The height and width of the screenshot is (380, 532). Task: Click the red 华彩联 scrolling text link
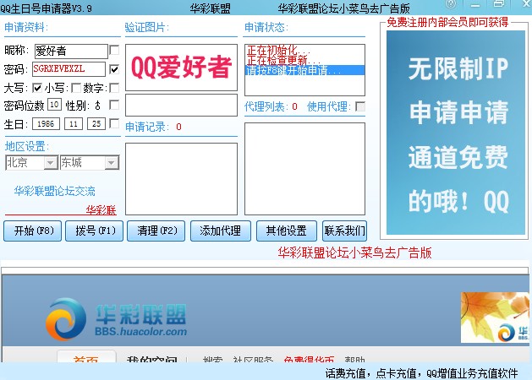coord(101,210)
